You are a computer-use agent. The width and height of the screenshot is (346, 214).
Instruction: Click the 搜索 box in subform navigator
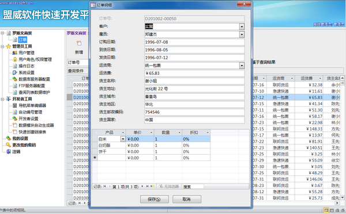193,187
